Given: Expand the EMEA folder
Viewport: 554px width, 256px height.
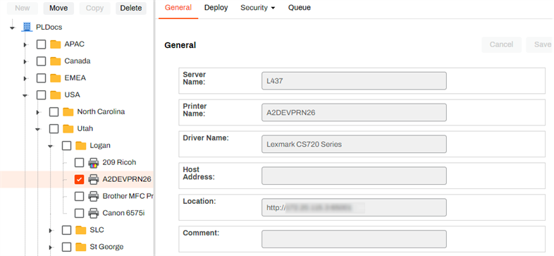Looking at the screenshot, I should pyautogui.click(x=25, y=78).
